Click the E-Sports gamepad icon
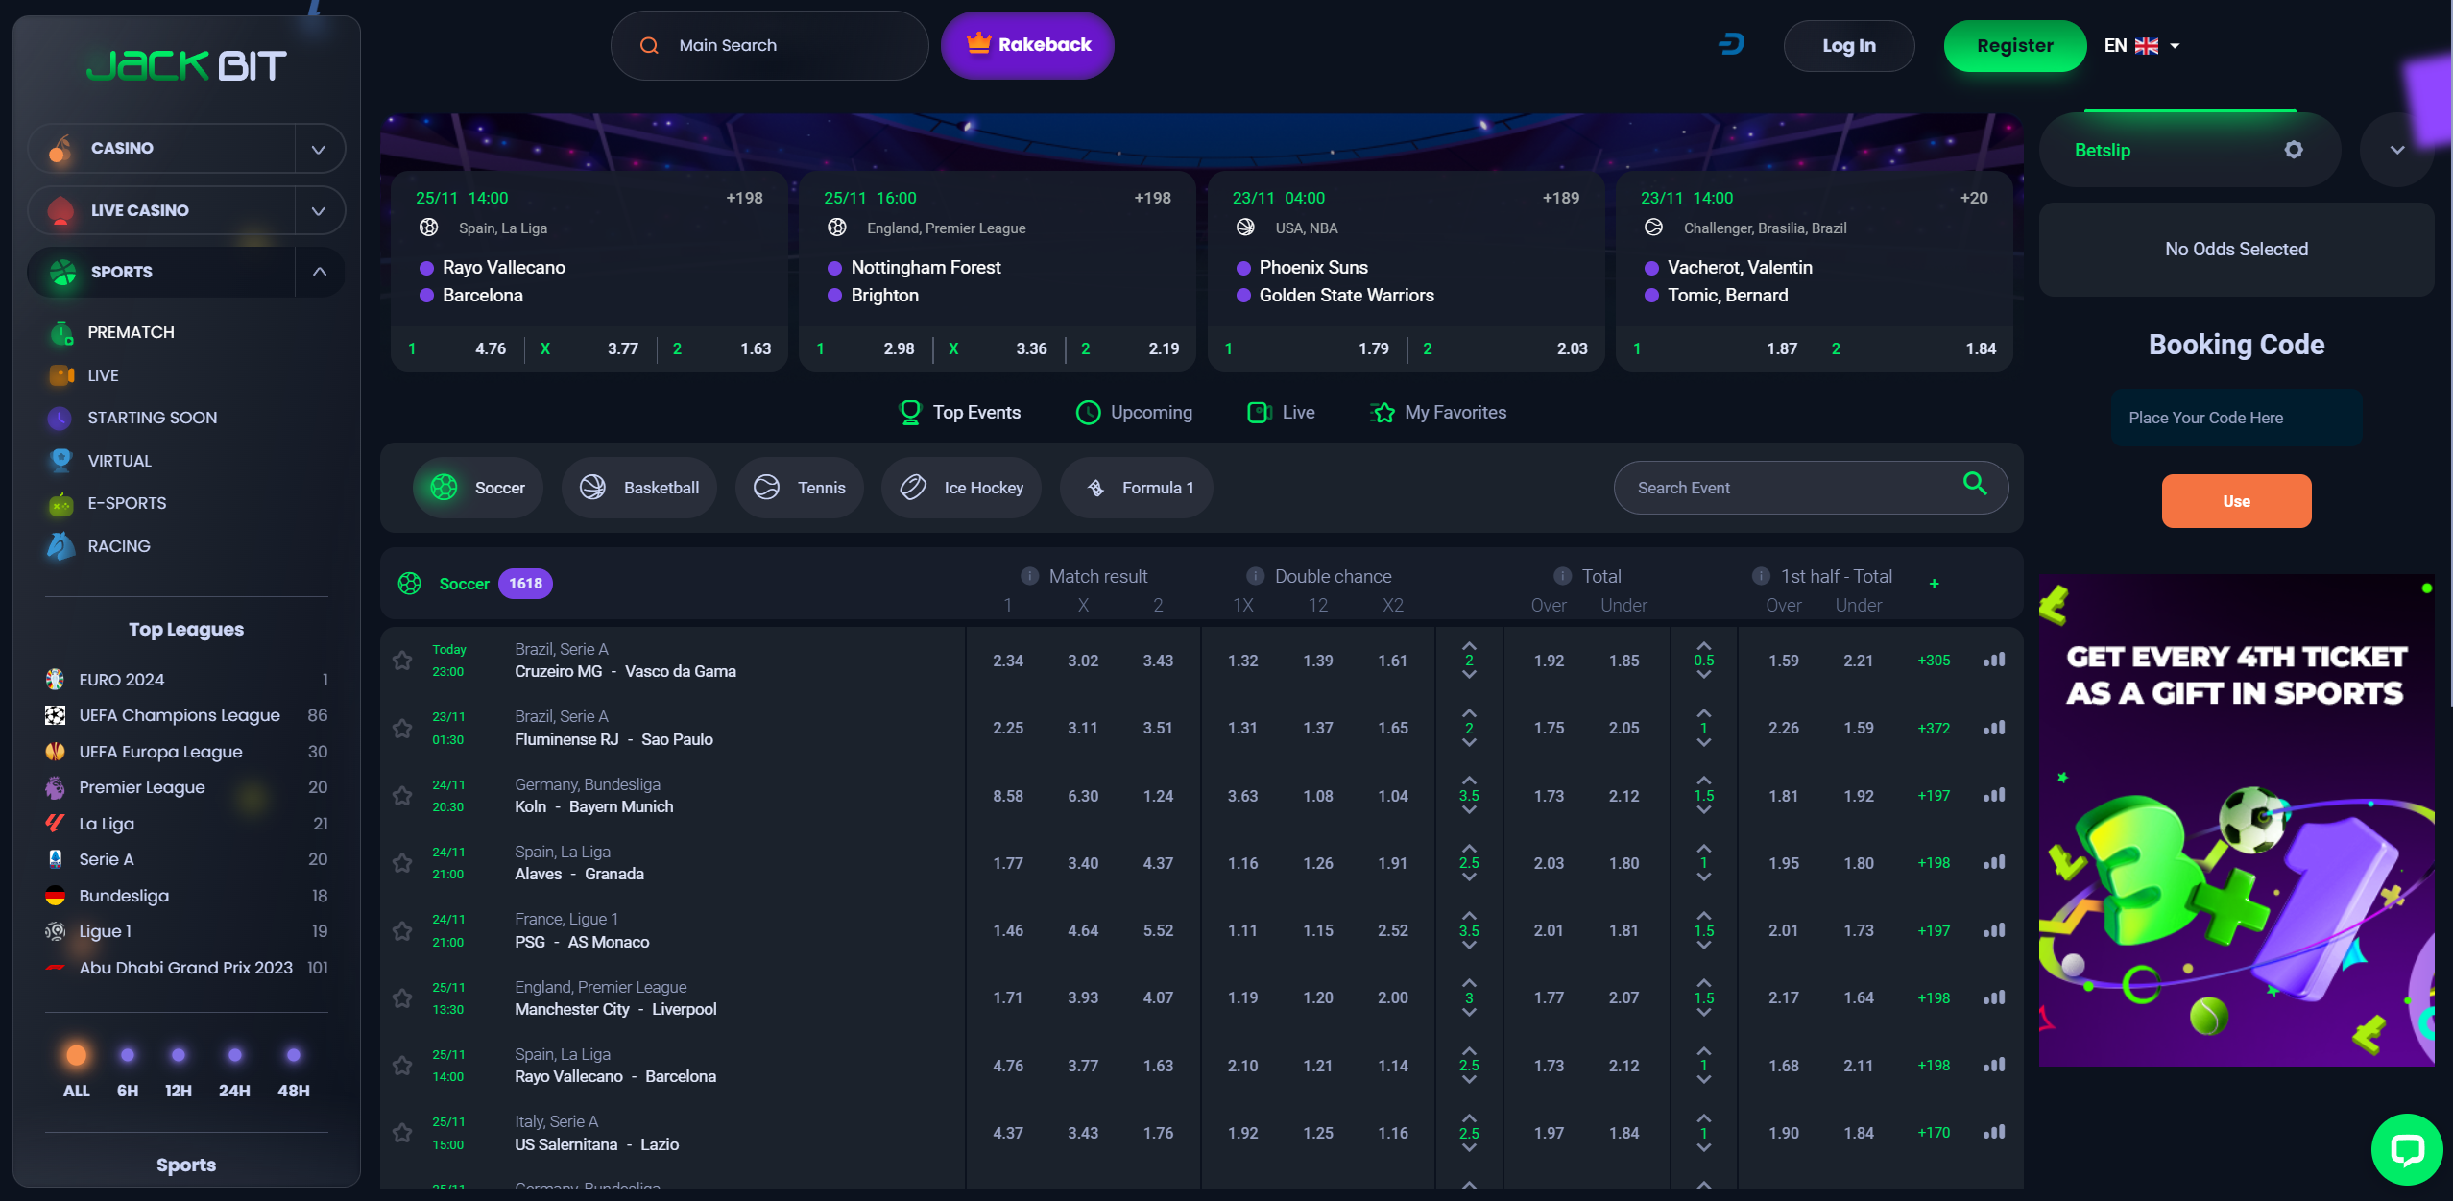This screenshot has width=2453, height=1201. [x=60, y=503]
